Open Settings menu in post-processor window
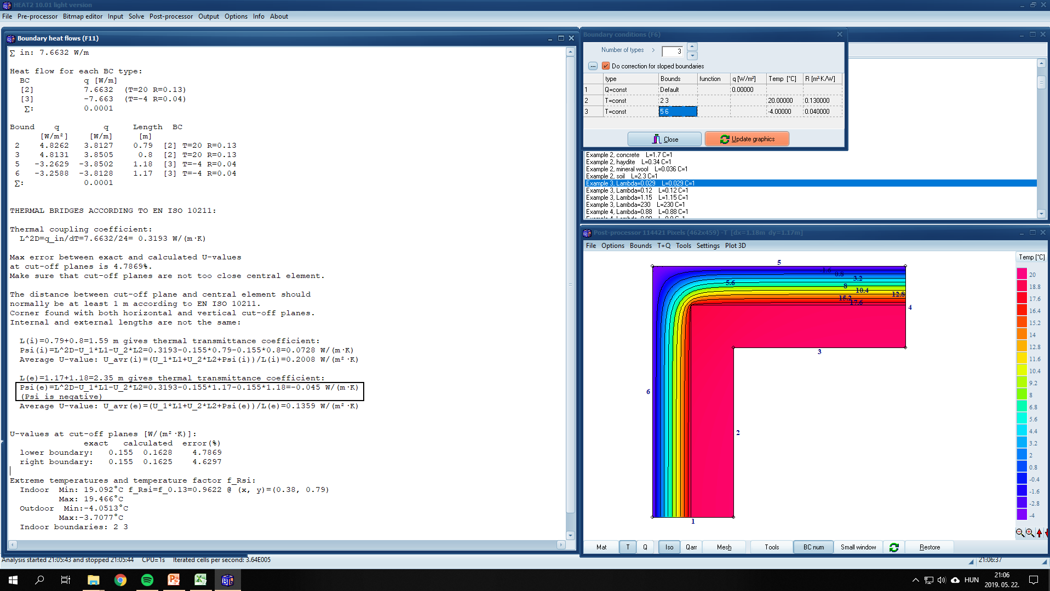The image size is (1050, 591). click(x=708, y=246)
